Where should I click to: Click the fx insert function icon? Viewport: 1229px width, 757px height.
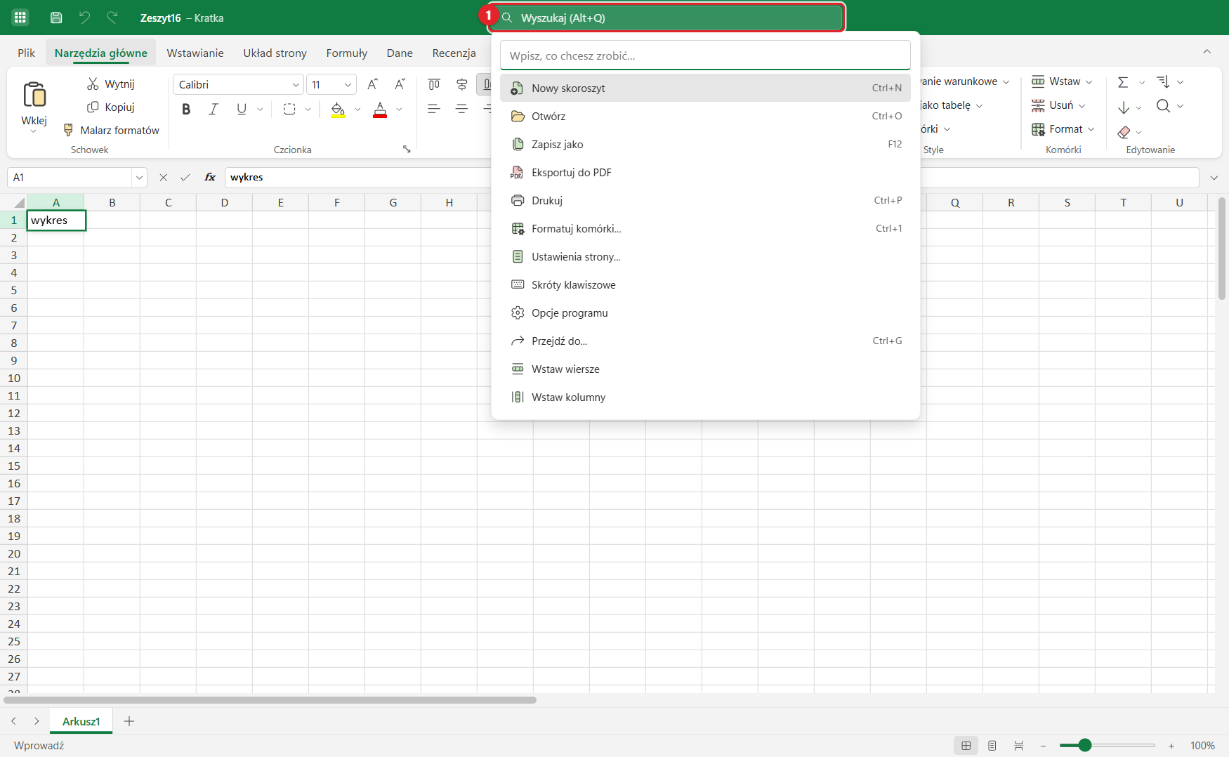pyautogui.click(x=210, y=177)
